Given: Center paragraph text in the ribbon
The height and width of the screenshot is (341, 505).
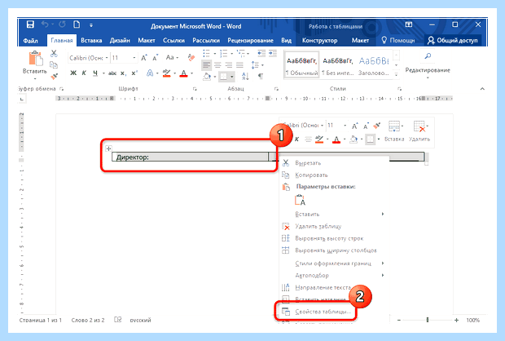Looking at the screenshot, I should click(x=217, y=65).
